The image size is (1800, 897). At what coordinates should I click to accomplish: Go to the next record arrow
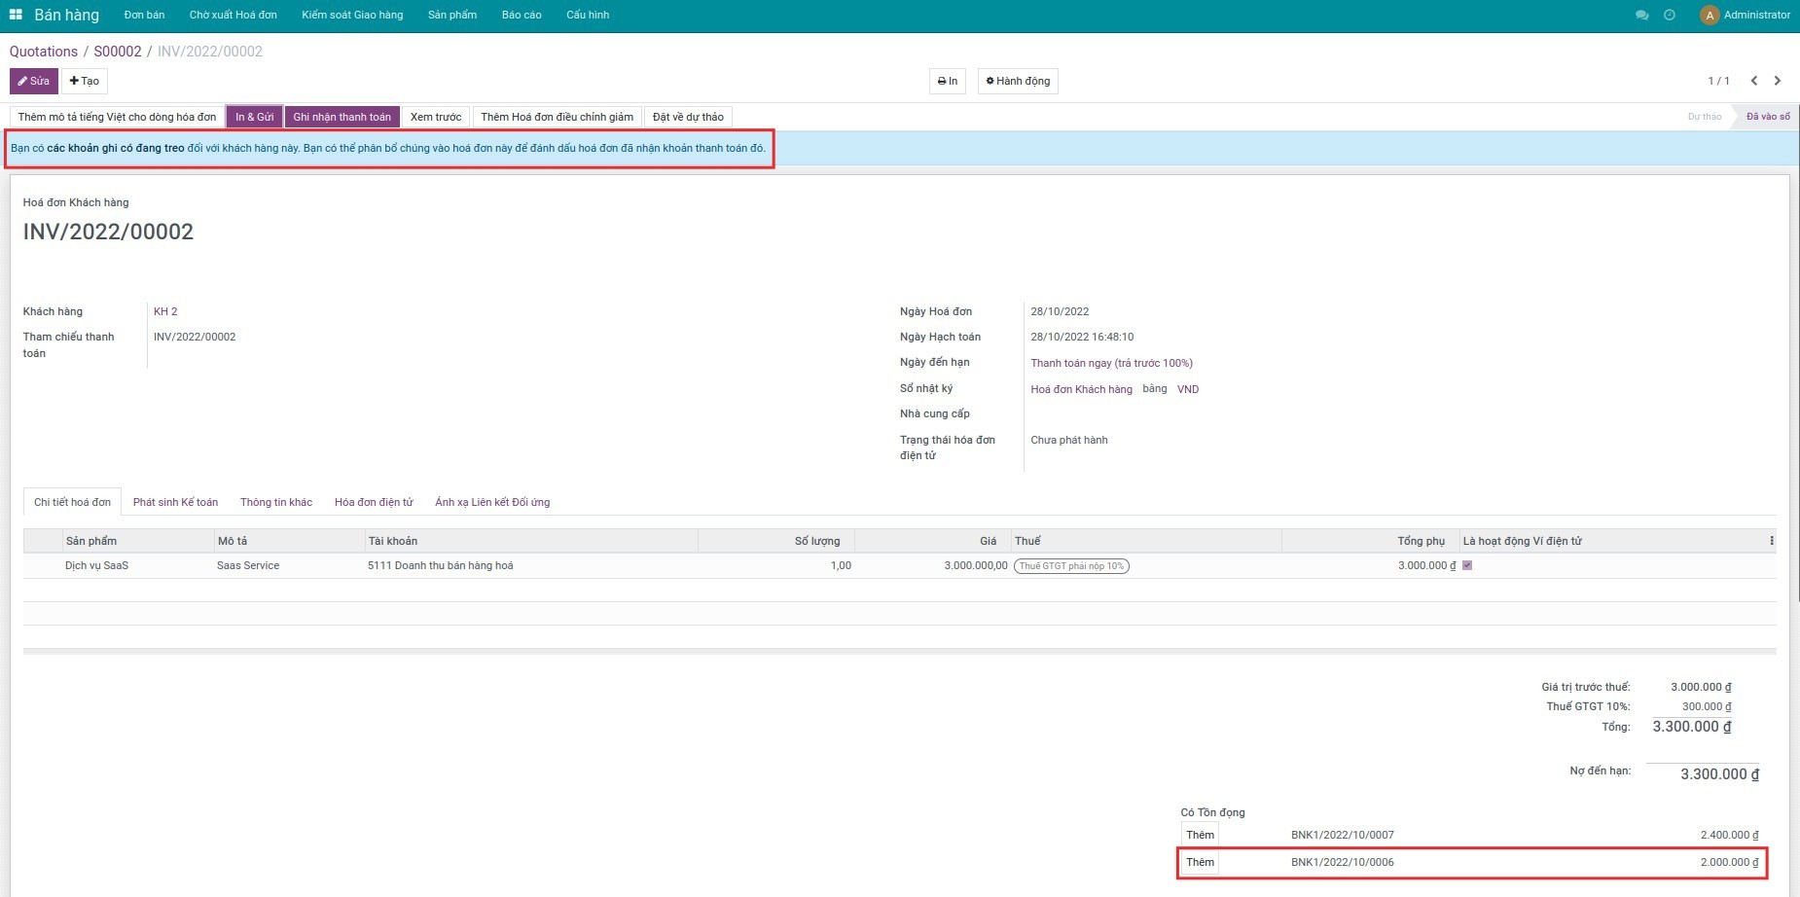tap(1778, 81)
